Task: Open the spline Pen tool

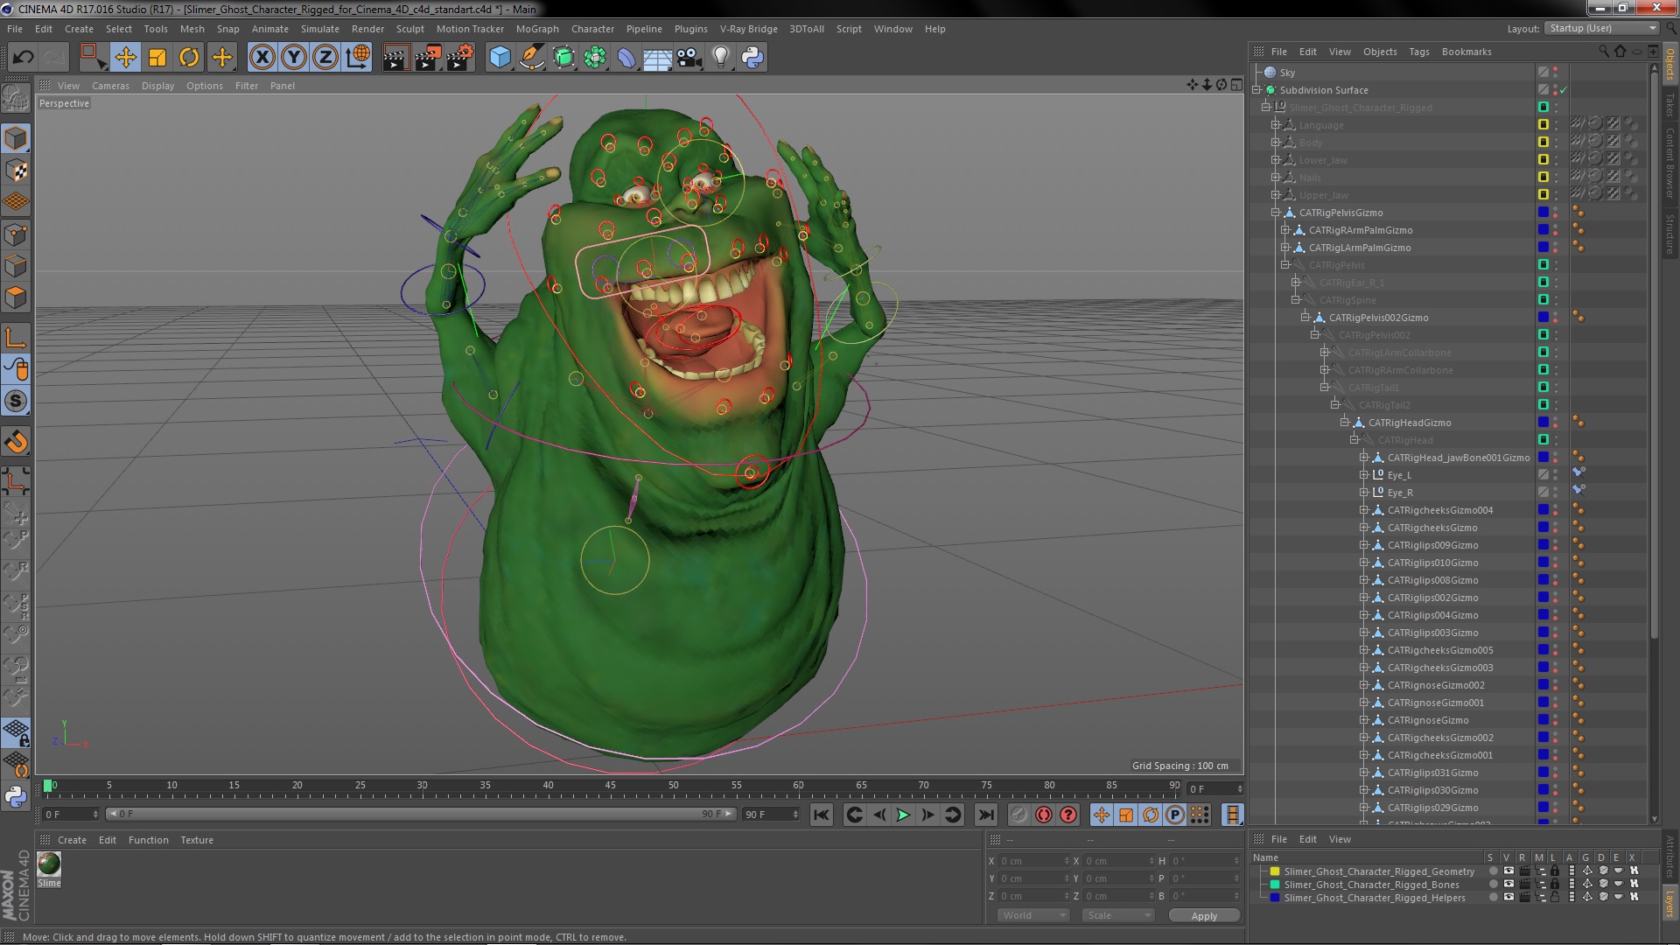Action: (531, 58)
